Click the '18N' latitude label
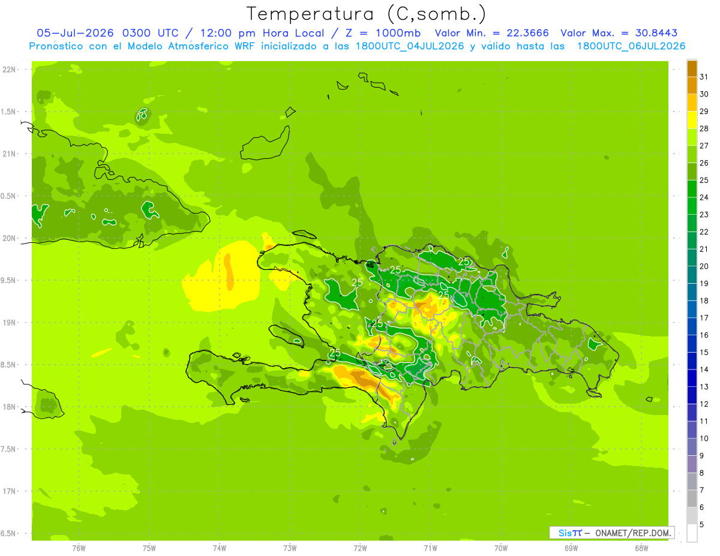The width and height of the screenshot is (720, 556). tap(8, 407)
